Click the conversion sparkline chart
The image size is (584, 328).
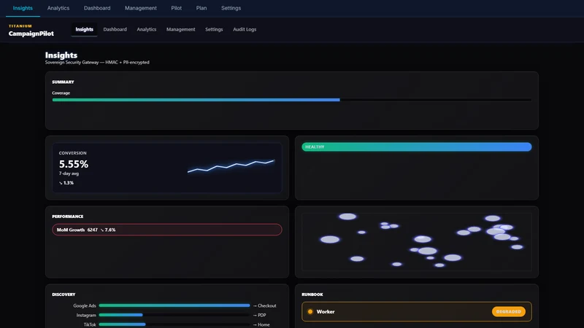pos(231,166)
